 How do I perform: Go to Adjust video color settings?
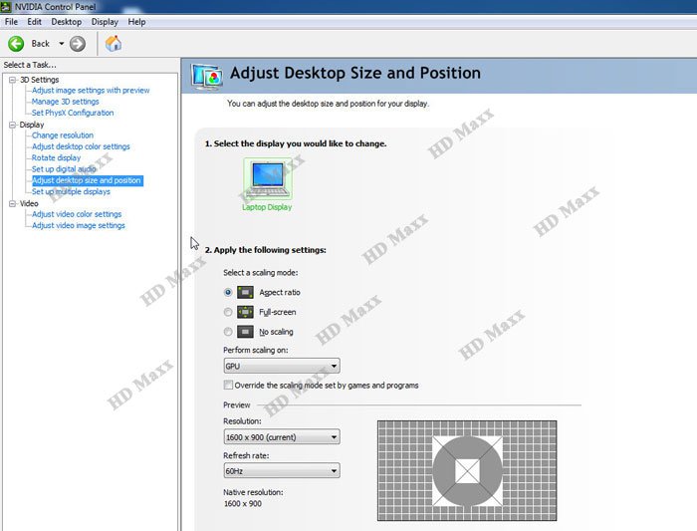click(77, 214)
